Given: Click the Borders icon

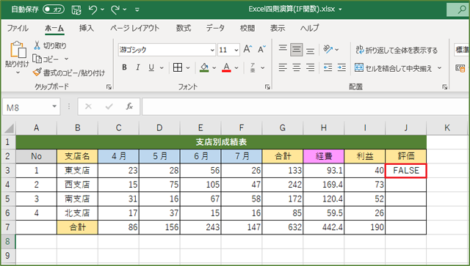Looking at the screenshot, I should tap(178, 67).
